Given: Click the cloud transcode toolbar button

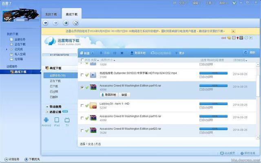Looking at the screenshot, I should click(x=161, y=53).
